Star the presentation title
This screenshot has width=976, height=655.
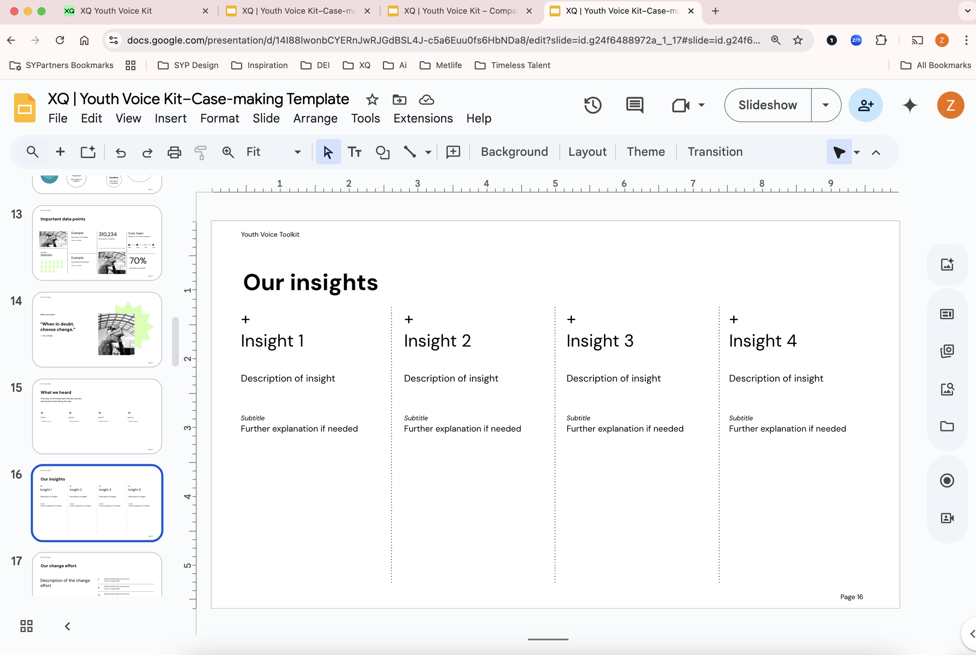(x=372, y=100)
